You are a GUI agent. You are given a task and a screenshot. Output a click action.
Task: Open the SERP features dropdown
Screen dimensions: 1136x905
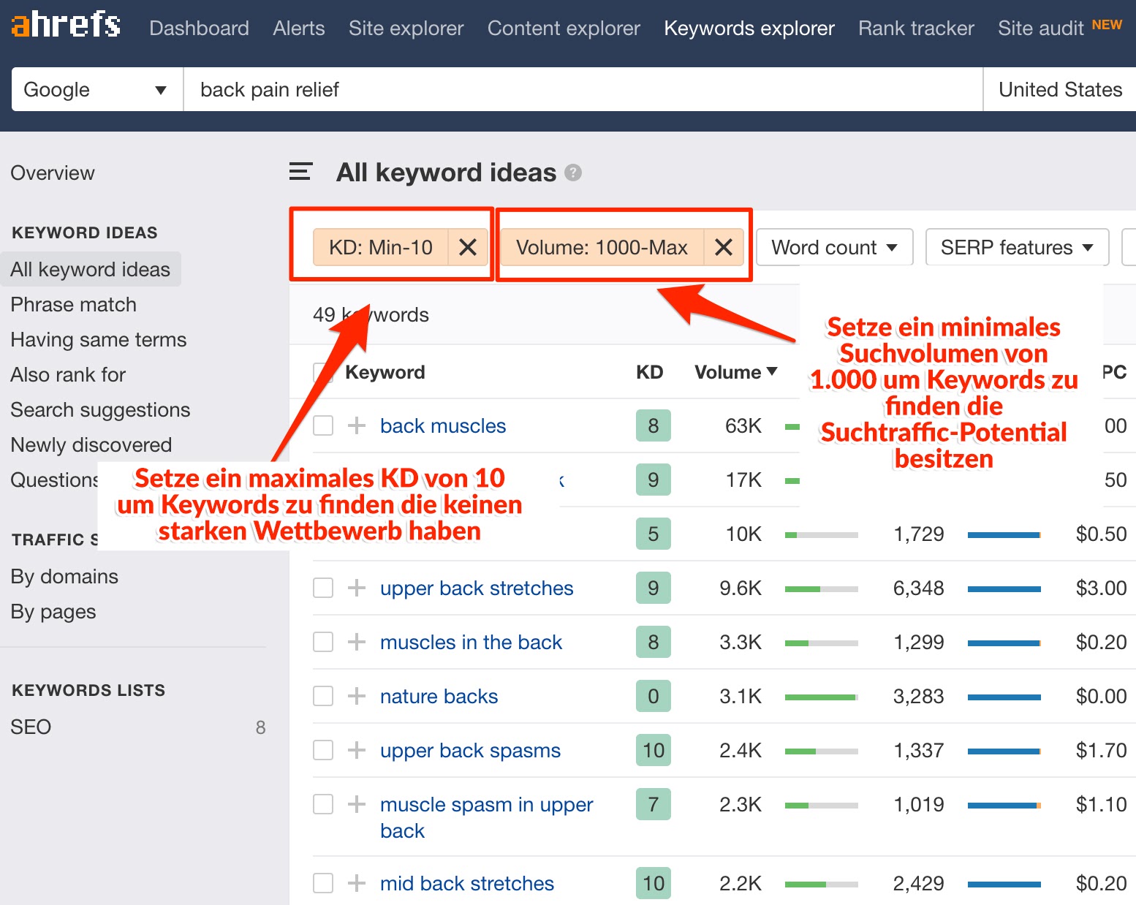pyautogui.click(x=1016, y=248)
